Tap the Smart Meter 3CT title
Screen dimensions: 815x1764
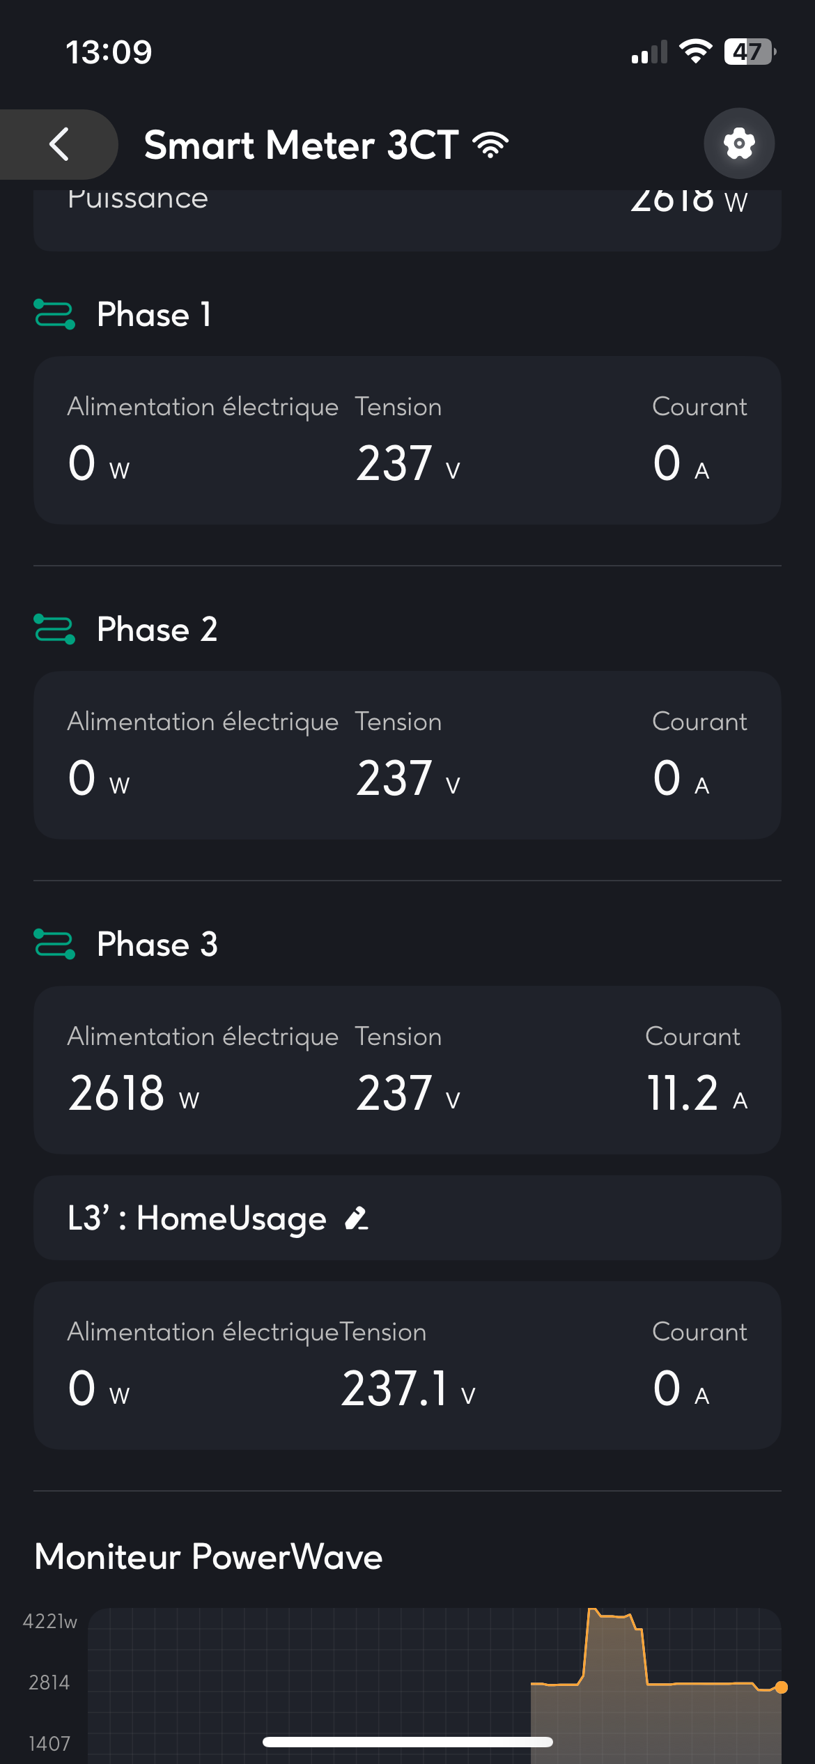point(301,145)
